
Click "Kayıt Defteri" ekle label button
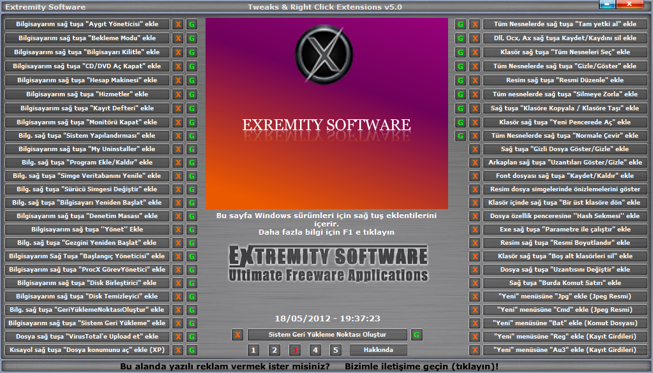point(87,108)
